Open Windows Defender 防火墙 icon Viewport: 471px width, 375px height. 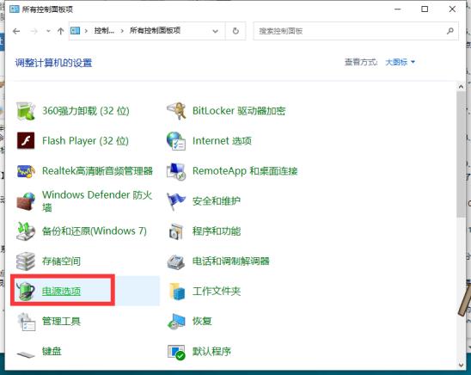pos(26,201)
